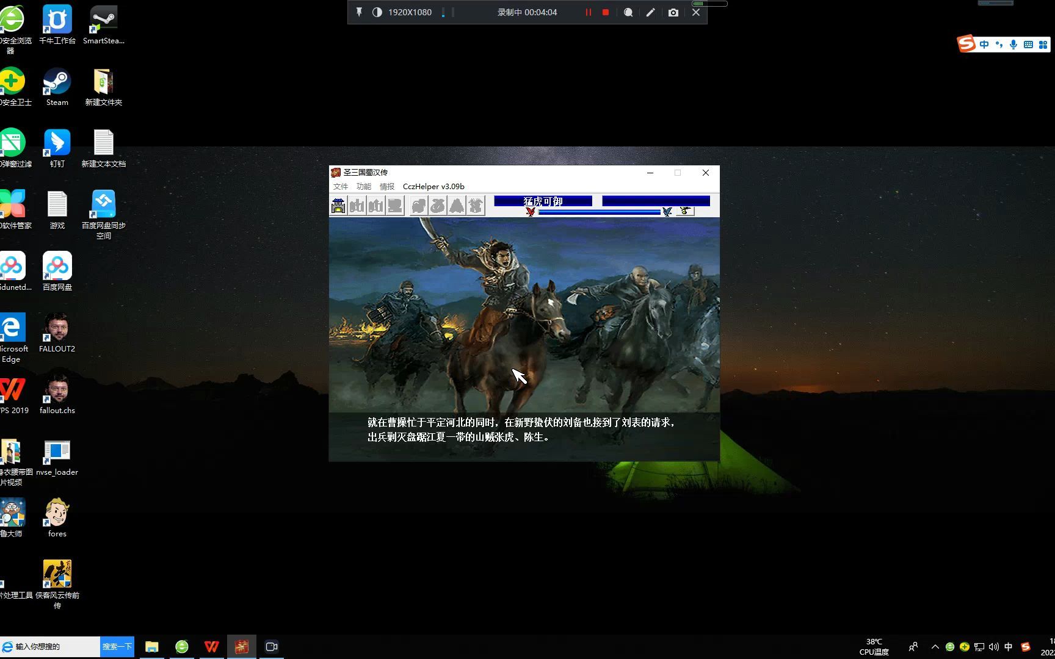This screenshot has height=659, width=1055.
Task: Click the 猛虎可御 blue title panel
Action: tap(543, 201)
